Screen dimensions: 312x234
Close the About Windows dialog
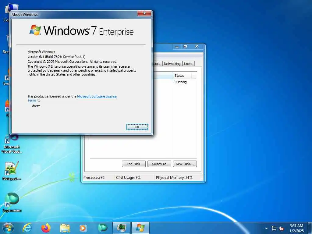tap(144, 13)
